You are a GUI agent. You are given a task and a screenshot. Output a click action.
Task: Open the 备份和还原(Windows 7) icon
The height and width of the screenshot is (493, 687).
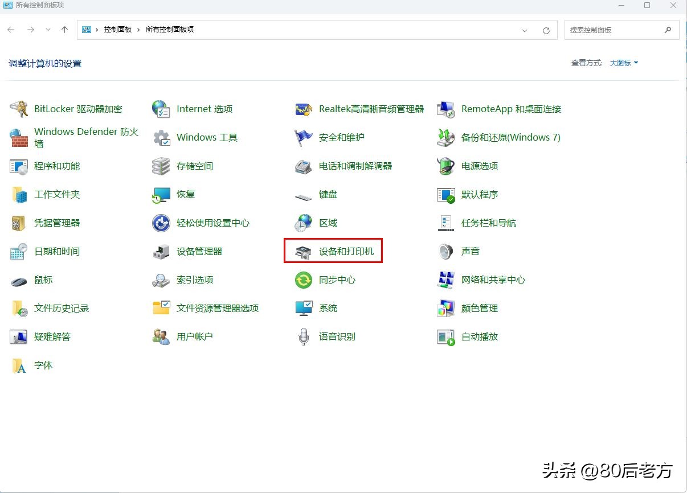pos(445,137)
